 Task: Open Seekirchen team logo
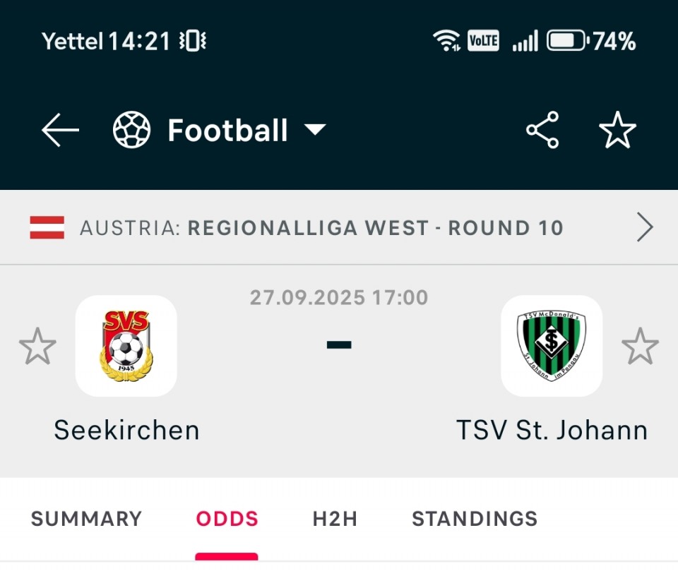126,346
